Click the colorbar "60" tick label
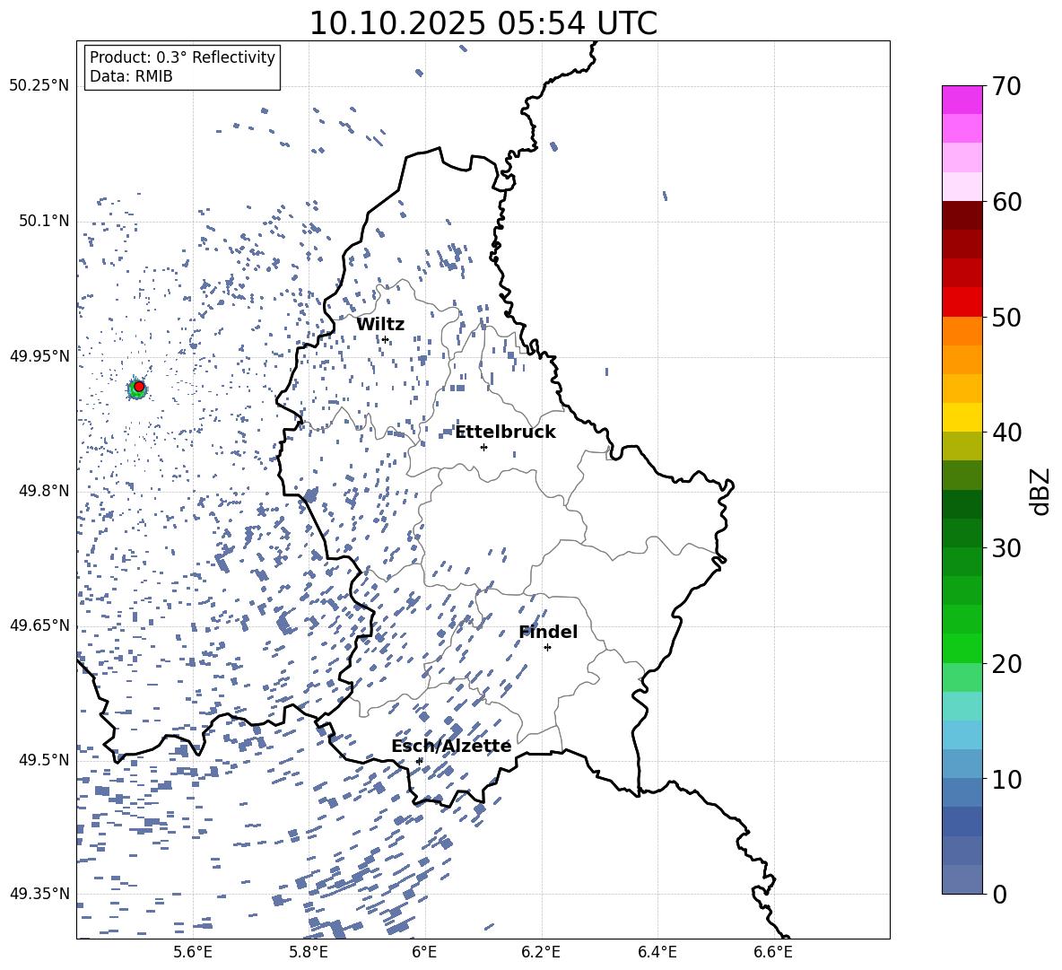This screenshot has width=1062, height=970. click(1005, 202)
